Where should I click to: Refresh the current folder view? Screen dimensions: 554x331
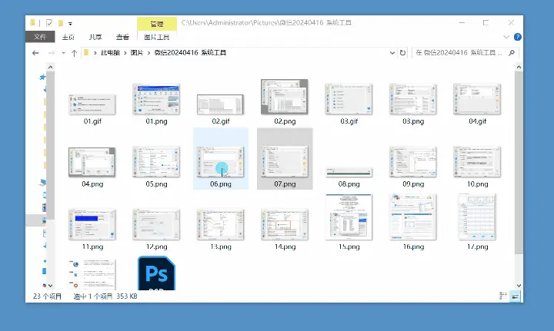tap(402, 53)
